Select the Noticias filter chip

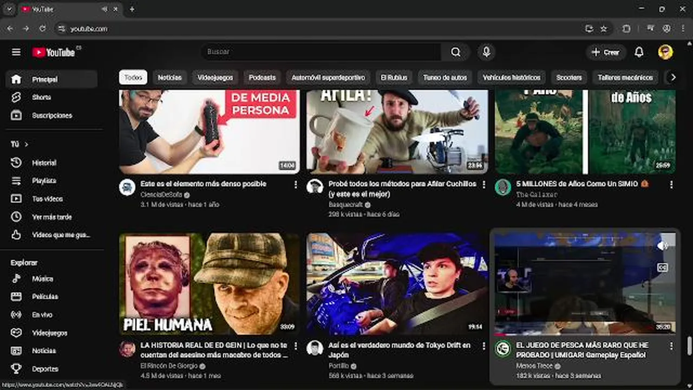point(169,77)
